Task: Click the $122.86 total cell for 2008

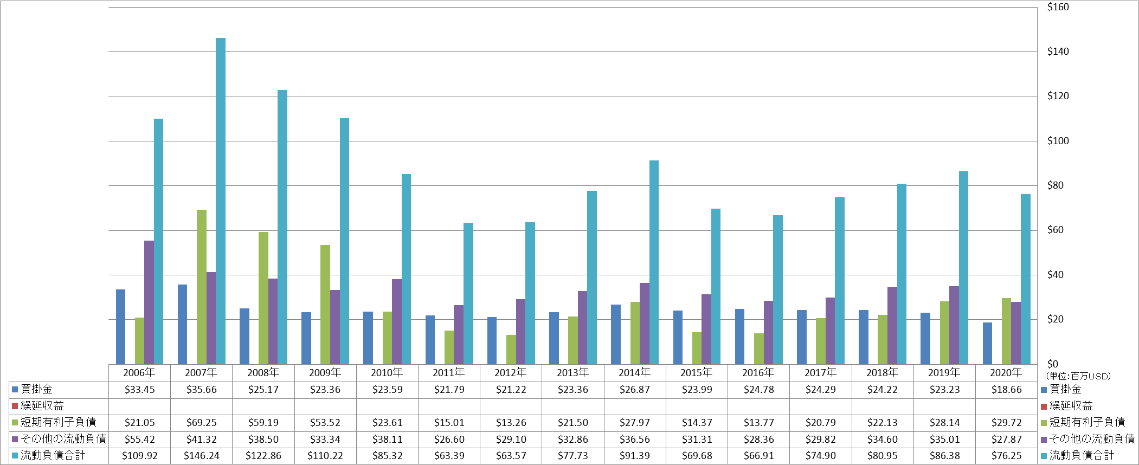Action: 263,456
